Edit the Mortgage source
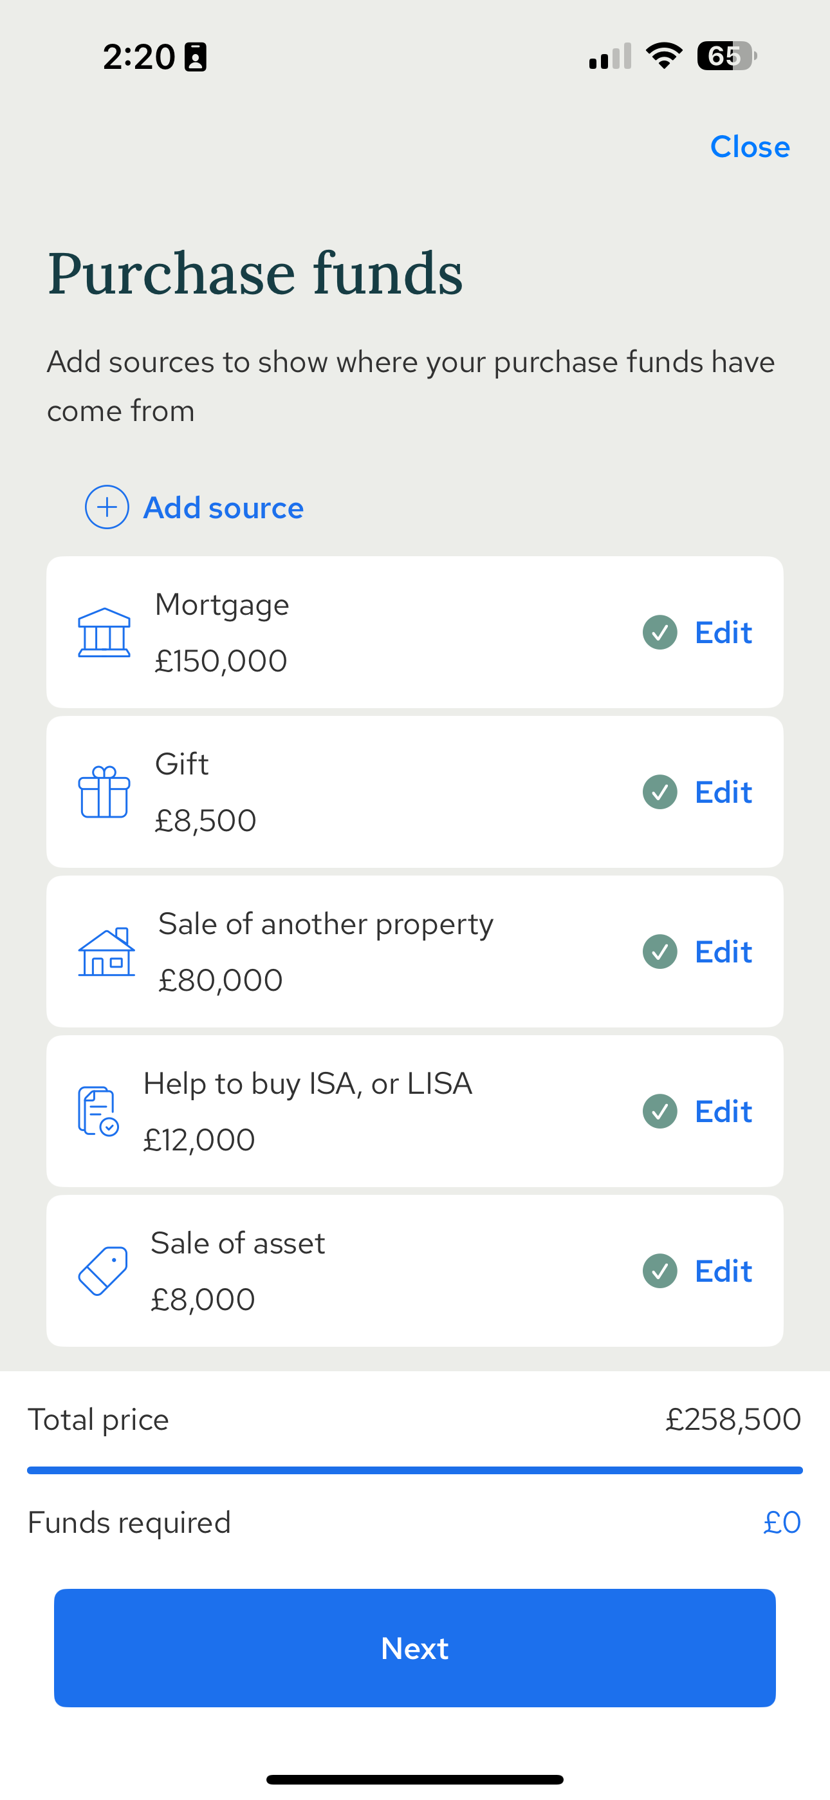The width and height of the screenshot is (830, 1800). click(x=723, y=632)
